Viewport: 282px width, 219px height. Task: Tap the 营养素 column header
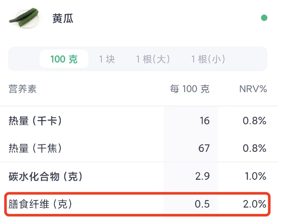[x=22, y=89]
